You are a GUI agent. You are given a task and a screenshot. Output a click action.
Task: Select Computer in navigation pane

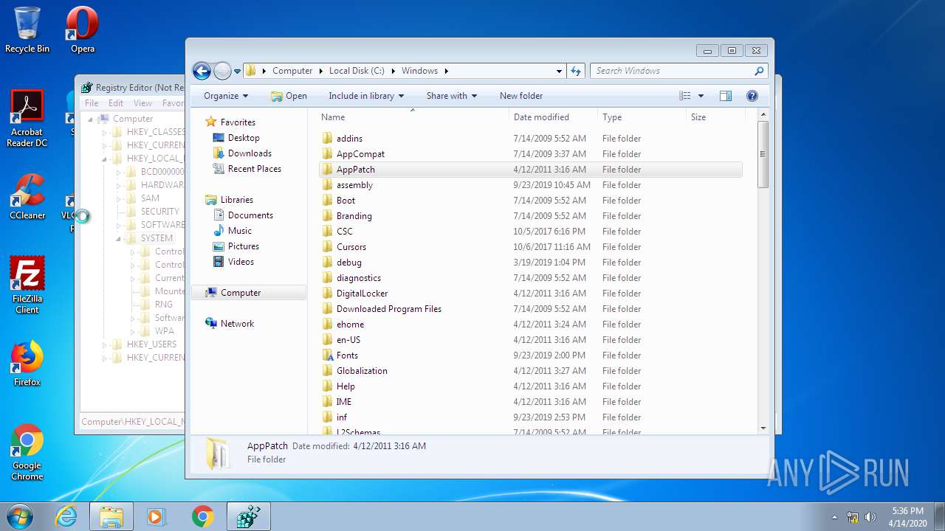[x=241, y=293]
